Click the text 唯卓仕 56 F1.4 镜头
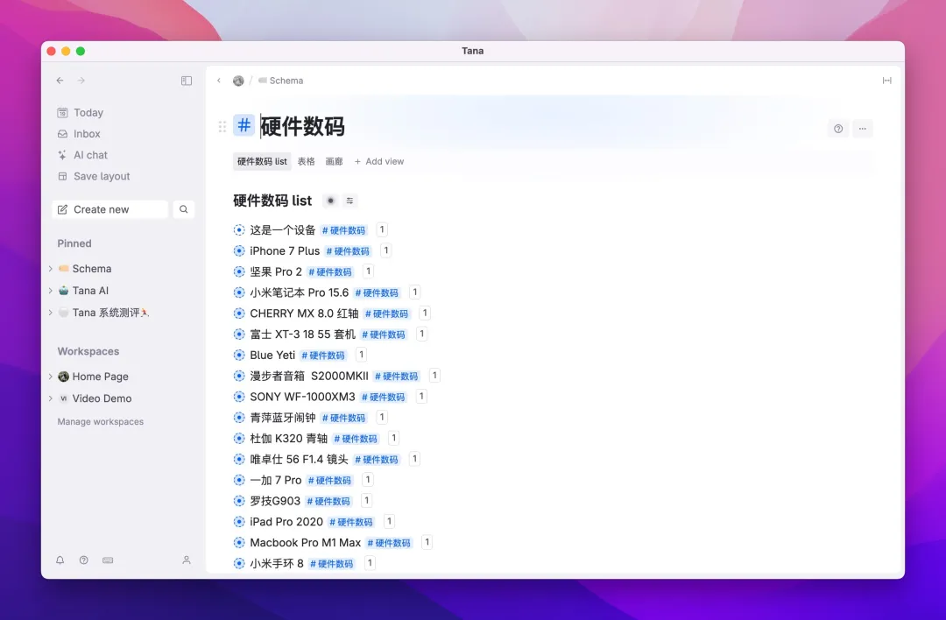The height and width of the screenshot is (620, 946). click(x=299, y=460)
